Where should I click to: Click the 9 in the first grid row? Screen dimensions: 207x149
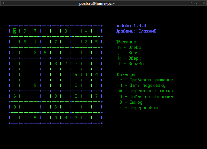(x=25, y=31)
